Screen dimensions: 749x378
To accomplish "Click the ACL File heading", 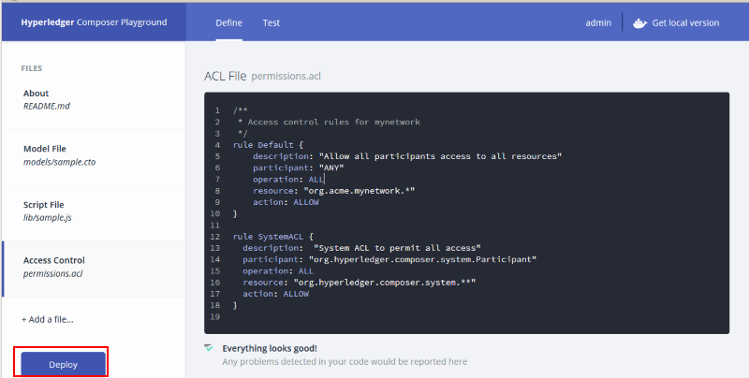I will point(225,75).
